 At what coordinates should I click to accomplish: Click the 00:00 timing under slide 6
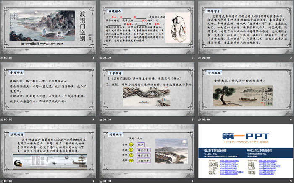[x=206, y=119]
